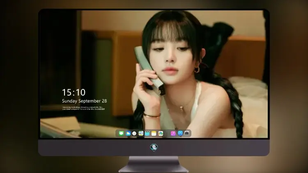This screenshot has width=308, height=173.
Task: Launch the pink Music app from the dock
Action: [173, 133]
